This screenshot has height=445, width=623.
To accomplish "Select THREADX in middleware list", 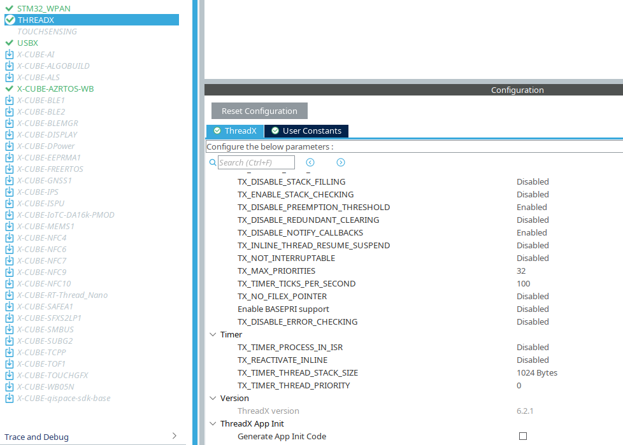I will pyautogui.click(x=92, y=20).
